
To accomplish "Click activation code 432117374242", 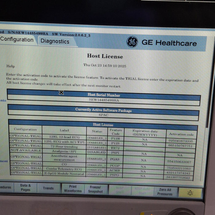I will [178, 173].
